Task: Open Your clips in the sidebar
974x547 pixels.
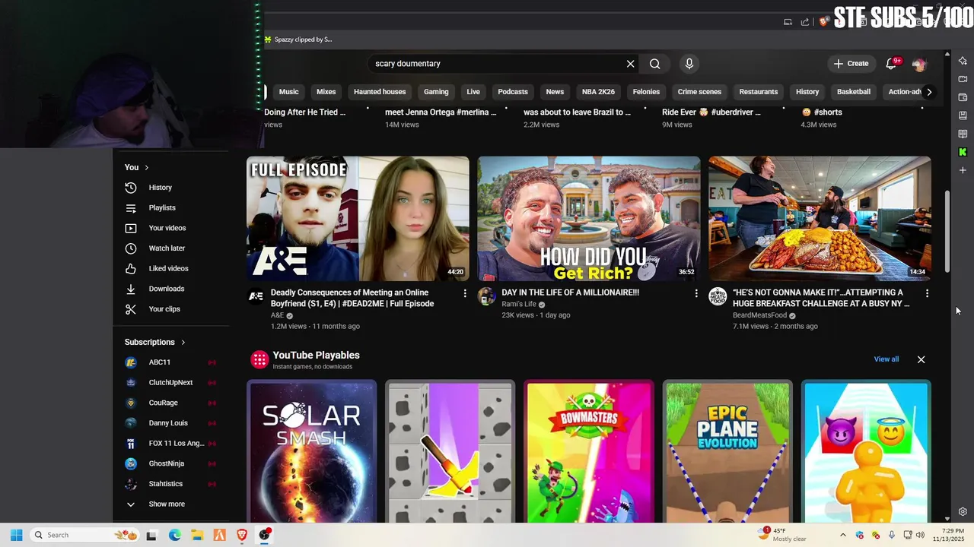Action: coord(171,309)
